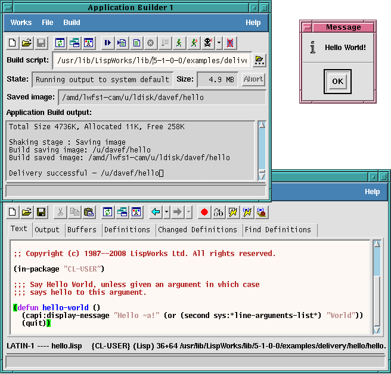
Task: Open Help menu in the Editor window
Action: point(372,192)
